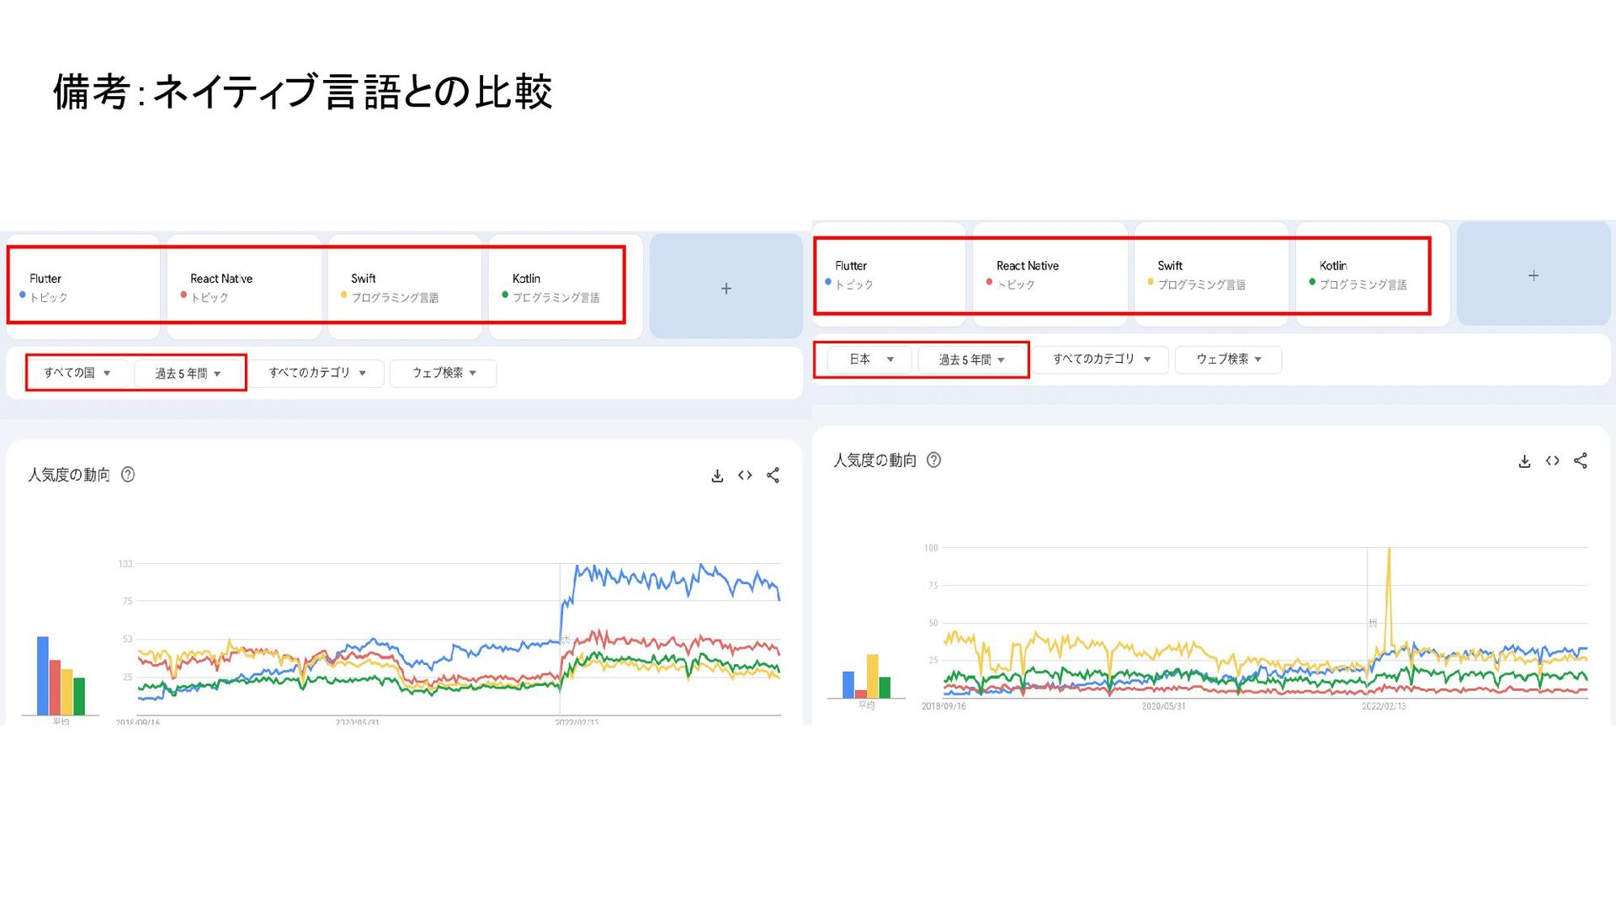
Task: Click the left chart's note marker at 2022
Action: click(566, 640)
